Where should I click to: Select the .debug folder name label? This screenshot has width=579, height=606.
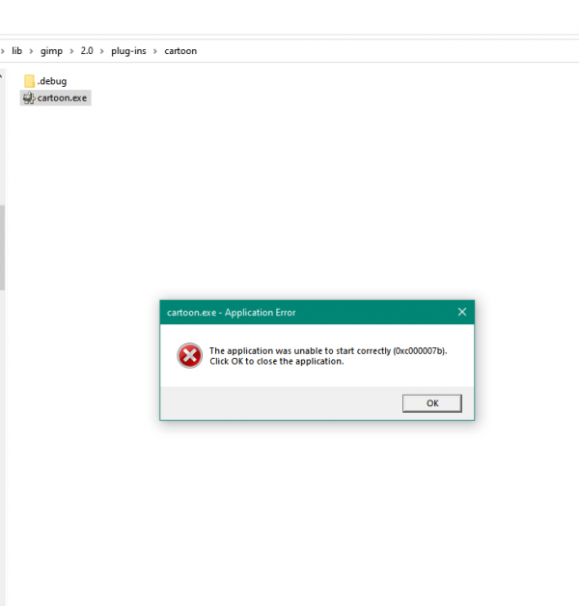tap(52, 81)
